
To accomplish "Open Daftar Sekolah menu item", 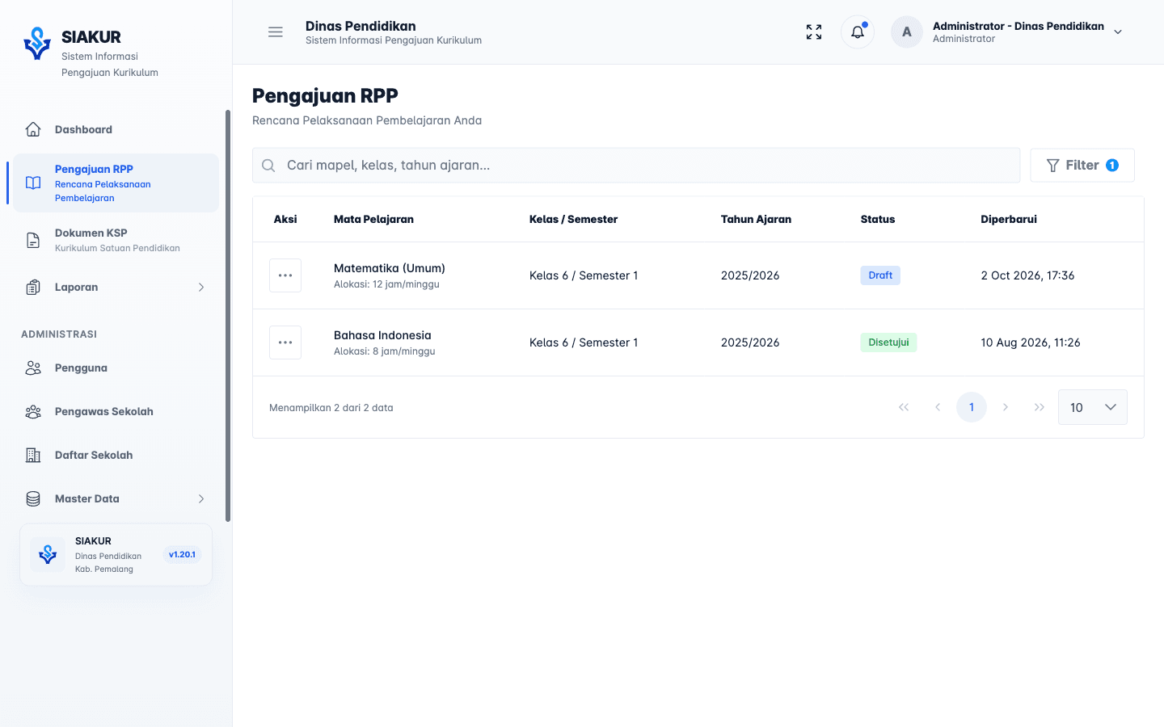I will point(116,456).
